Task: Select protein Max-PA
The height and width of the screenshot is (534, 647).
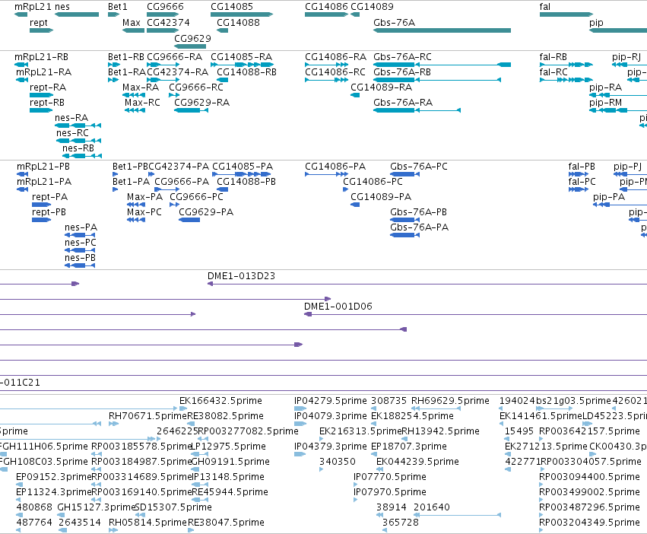Action: 144,197
